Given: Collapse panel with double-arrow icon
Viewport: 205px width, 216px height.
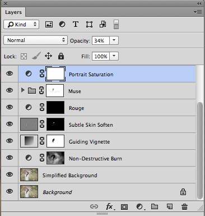Looking at the screenshot, I should click(199, 3).
